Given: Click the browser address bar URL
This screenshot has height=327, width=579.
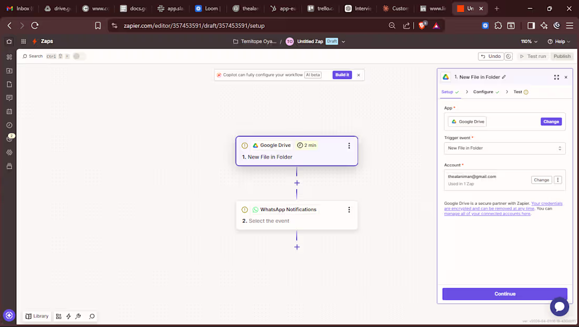Looking at the screenshot, I should (194, 25).
